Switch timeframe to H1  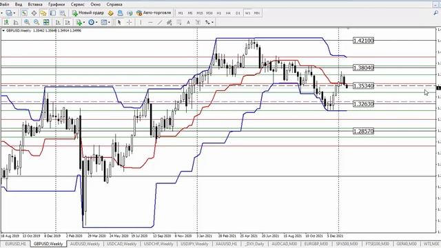click(x=219, y=13)
